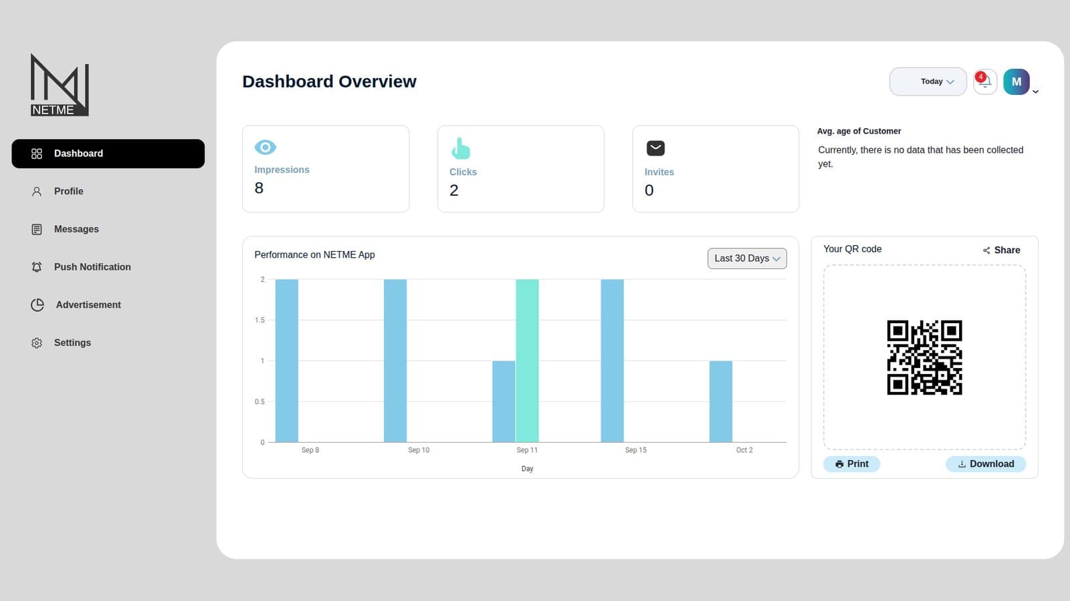Click the Dashboard Overview heading

point(329,81)
